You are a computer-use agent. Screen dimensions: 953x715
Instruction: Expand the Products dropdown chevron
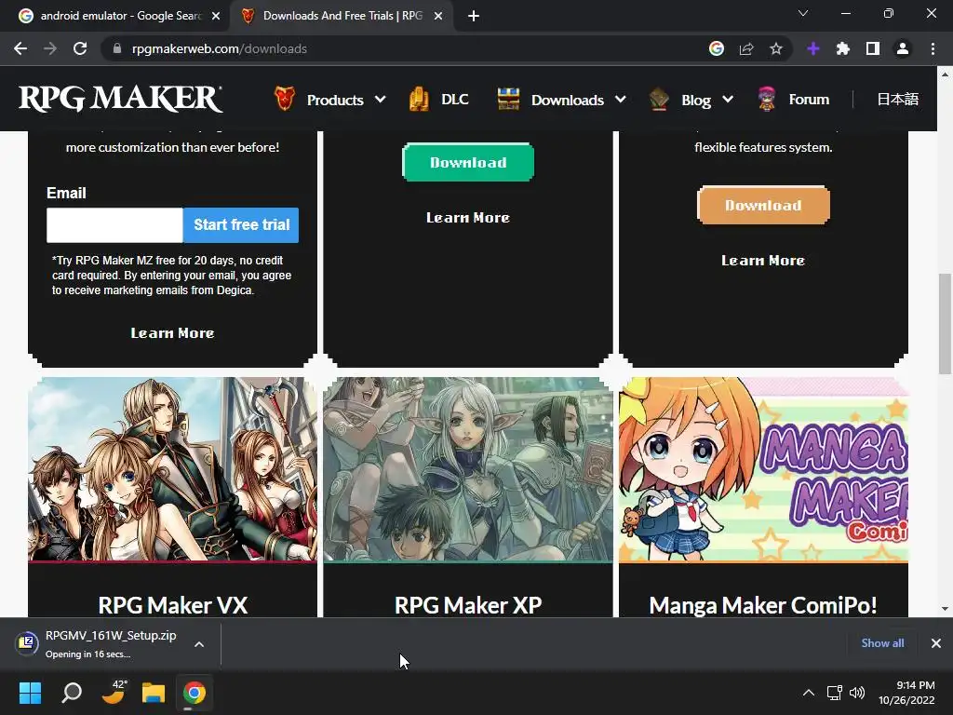click(x=381, y=99)
